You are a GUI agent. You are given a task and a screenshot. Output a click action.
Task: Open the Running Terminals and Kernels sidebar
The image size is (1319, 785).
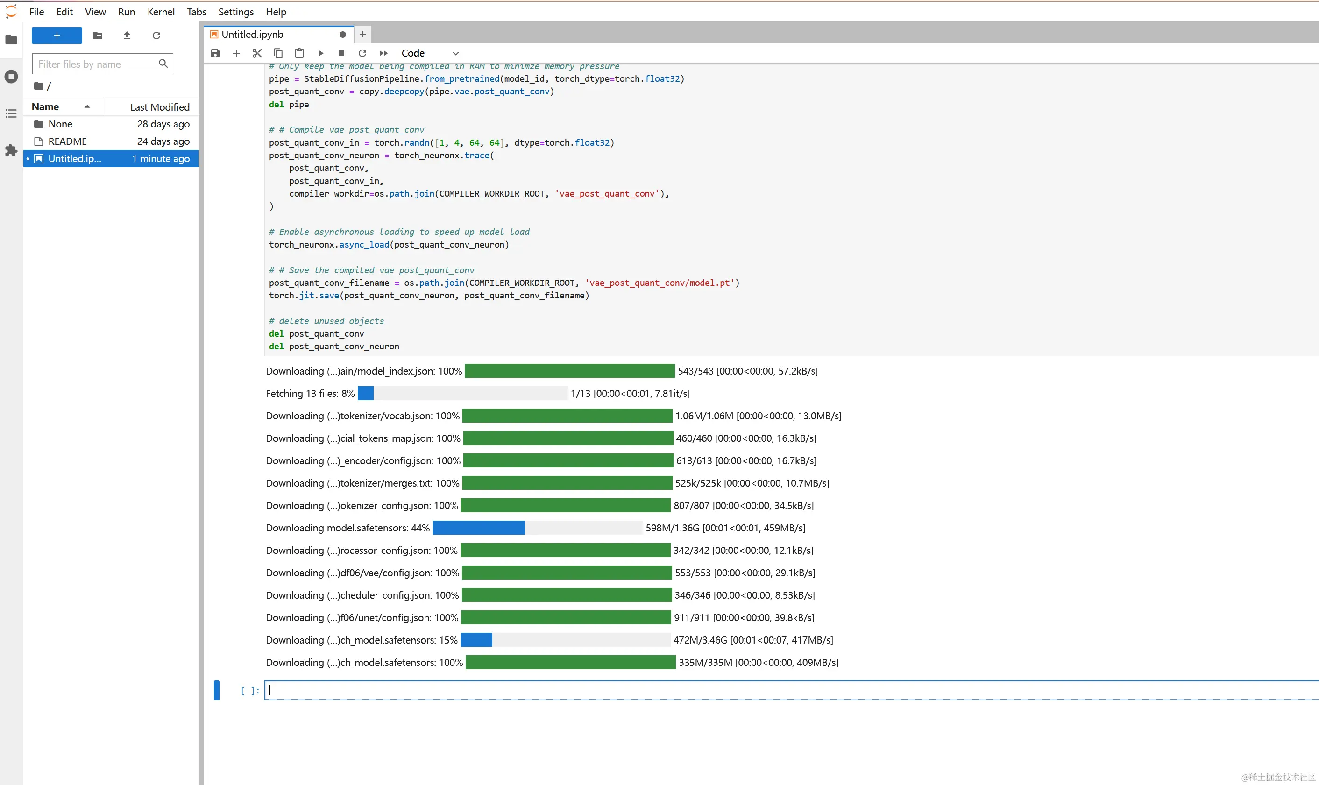click(11, 77)
